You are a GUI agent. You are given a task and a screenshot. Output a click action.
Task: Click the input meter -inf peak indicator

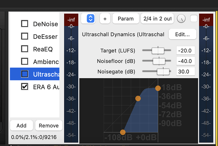tap(71, 20)
